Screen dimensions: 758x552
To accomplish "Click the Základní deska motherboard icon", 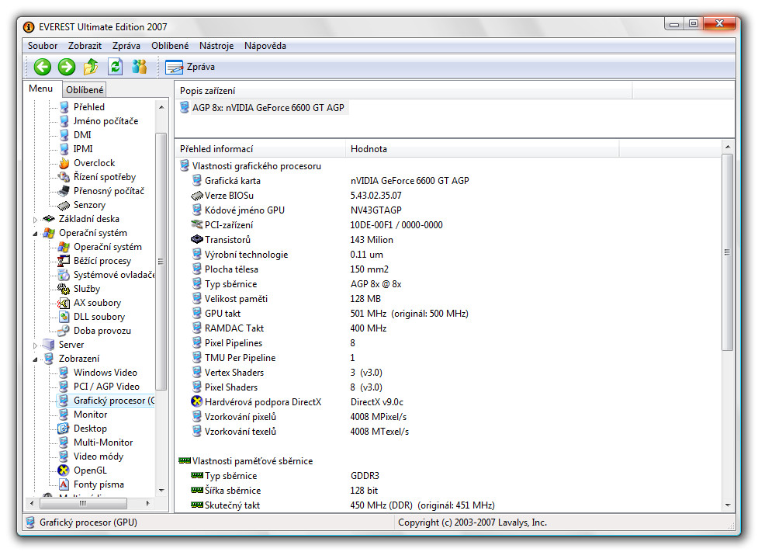I will (x=49, y=219).
